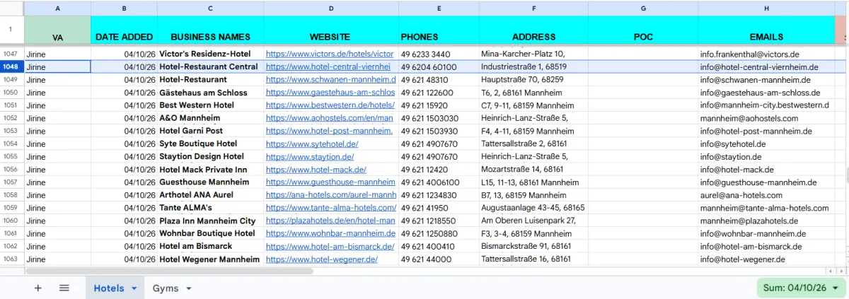Open tante-alma-hotels.com link
The image size is (849, 299).
coord(331,208)
